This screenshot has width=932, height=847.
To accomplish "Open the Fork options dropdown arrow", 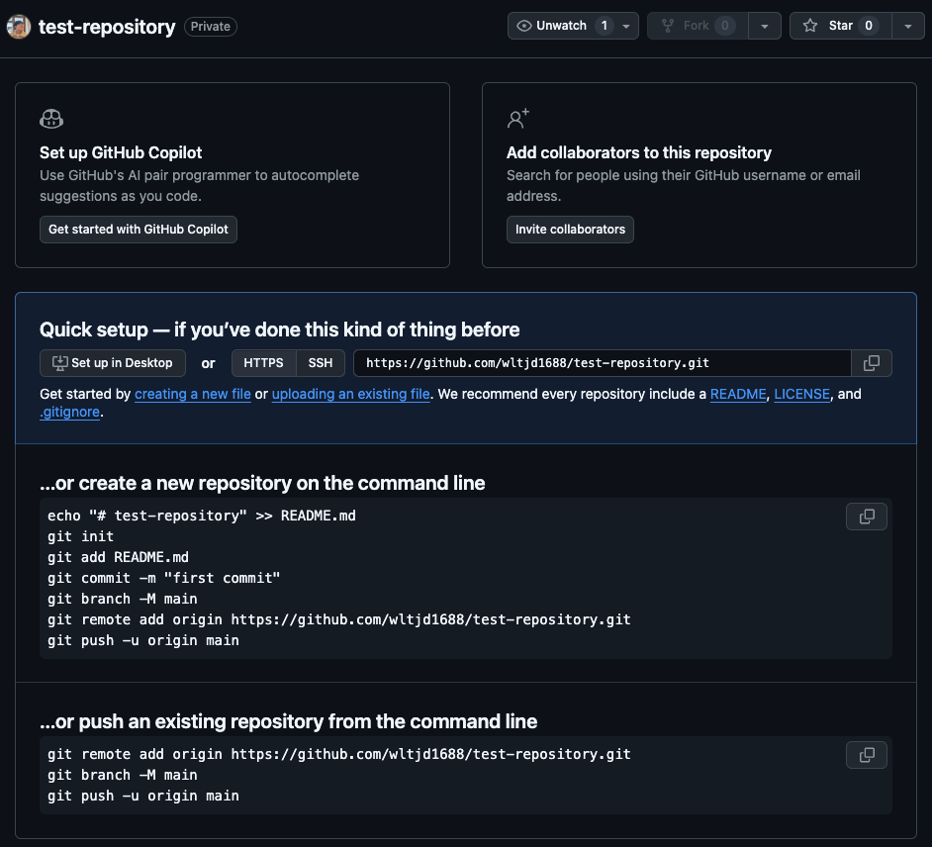I will (x=765, y=26).
